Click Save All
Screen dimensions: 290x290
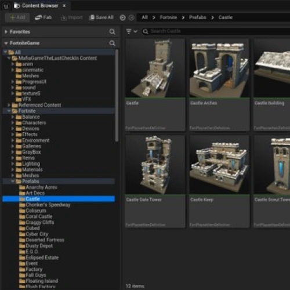(x=101, y=17)
